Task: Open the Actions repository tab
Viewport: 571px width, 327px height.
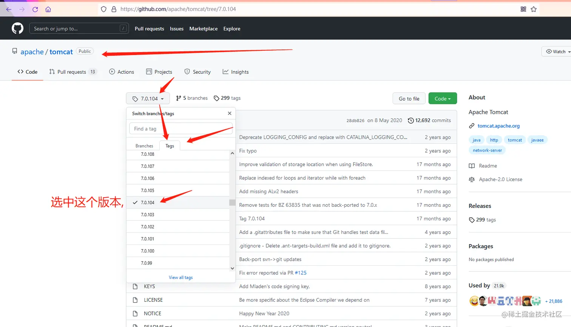Action: [x=122, y=72]
